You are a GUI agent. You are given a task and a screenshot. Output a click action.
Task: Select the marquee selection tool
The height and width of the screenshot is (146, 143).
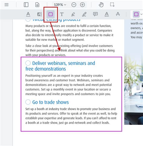(x=112, y=5)
